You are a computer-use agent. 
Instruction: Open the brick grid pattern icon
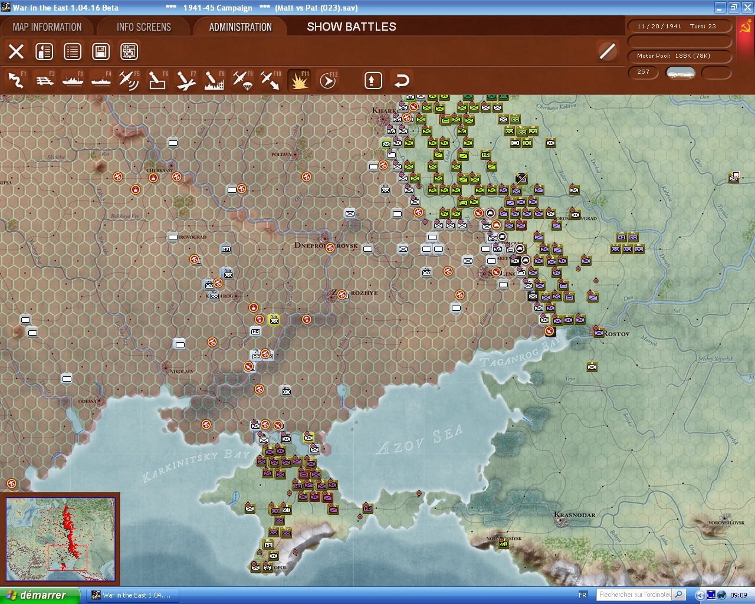[x=129, y=51]
